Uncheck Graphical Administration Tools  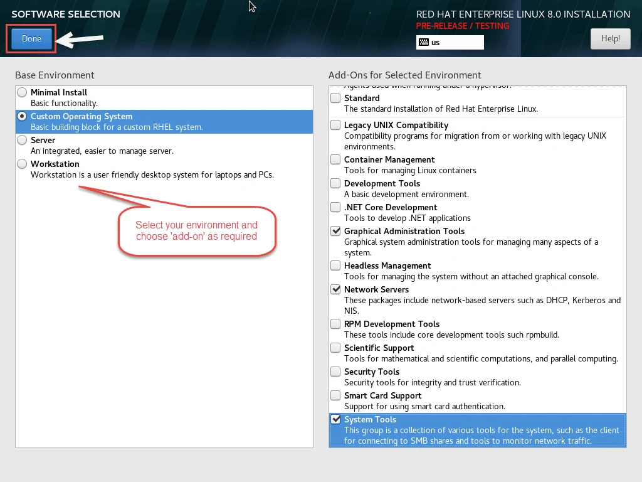pos(336,231)
